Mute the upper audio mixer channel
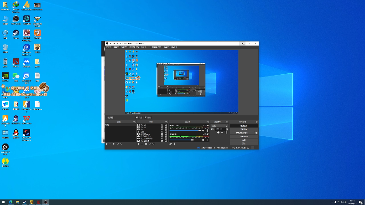 tap(203, 131)
